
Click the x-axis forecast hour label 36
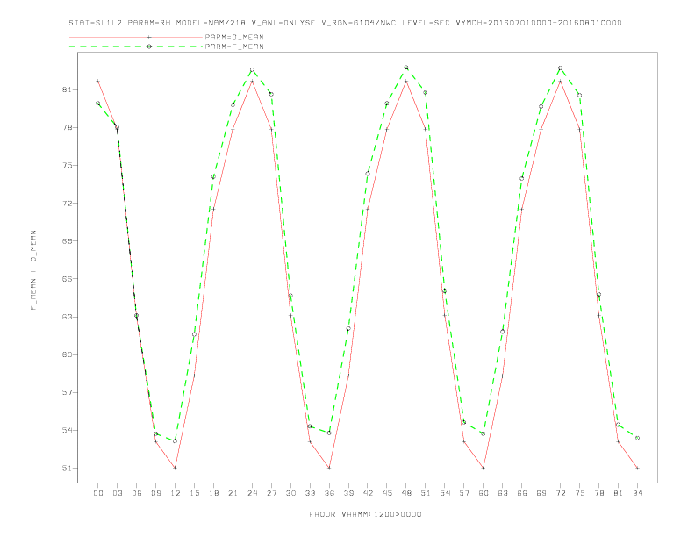coord(329,493)
